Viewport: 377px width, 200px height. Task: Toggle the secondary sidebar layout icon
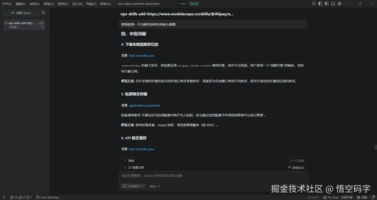tap(326, 3)
